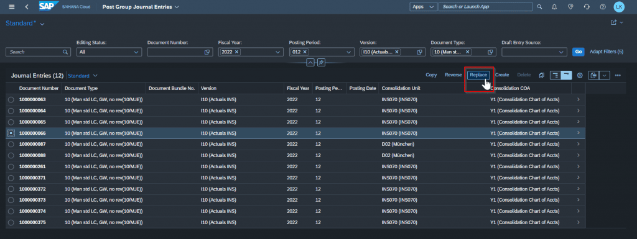The height and width of the screenshot is (239, 637).
Task: Click the Document Bundle No. column header
Action: [172, 88]
